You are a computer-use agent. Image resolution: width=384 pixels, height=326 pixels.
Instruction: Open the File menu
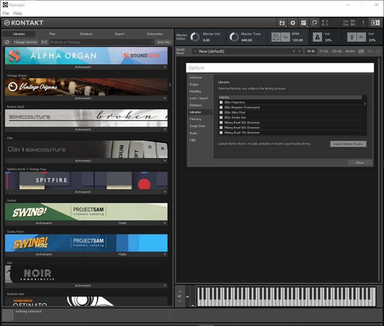[x=6, y=13]
